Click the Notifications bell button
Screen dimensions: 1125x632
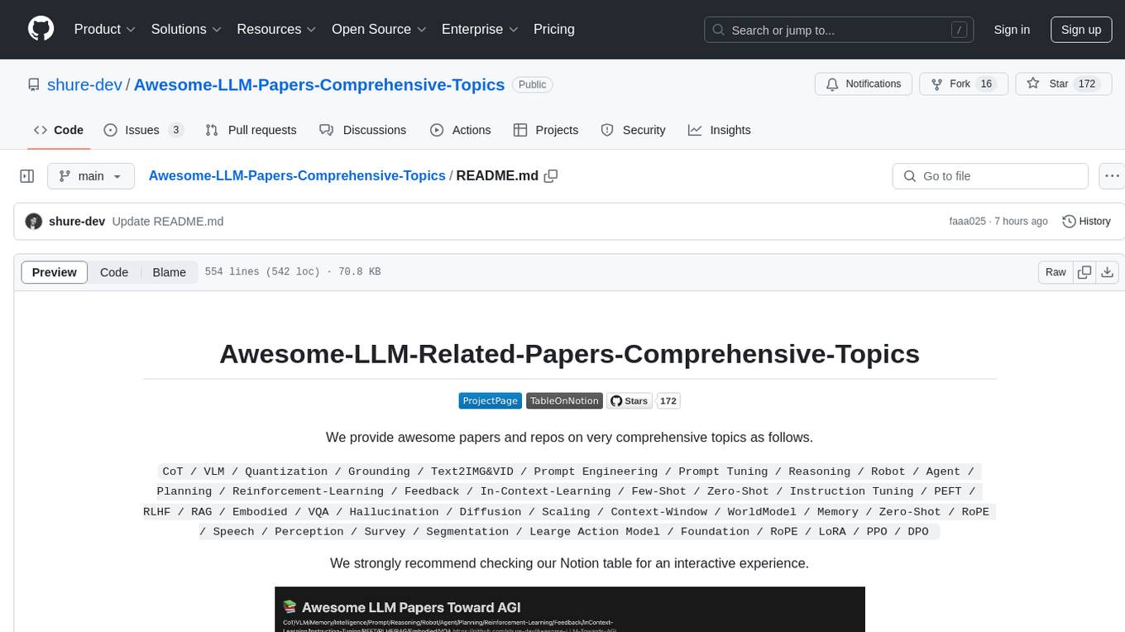point(864,84)
